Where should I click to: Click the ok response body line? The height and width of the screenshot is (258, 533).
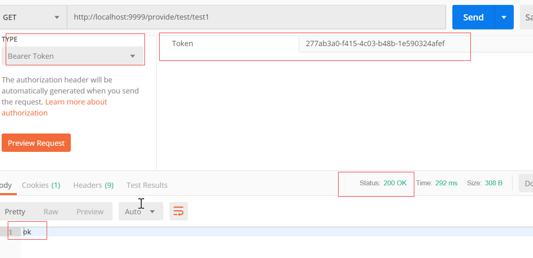pyautogui.click(x=27, y=231)
